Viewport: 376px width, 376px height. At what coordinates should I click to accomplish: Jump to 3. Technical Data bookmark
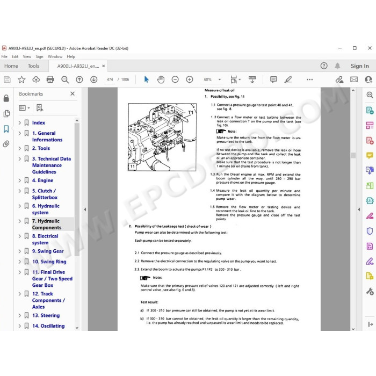point(52,165)
